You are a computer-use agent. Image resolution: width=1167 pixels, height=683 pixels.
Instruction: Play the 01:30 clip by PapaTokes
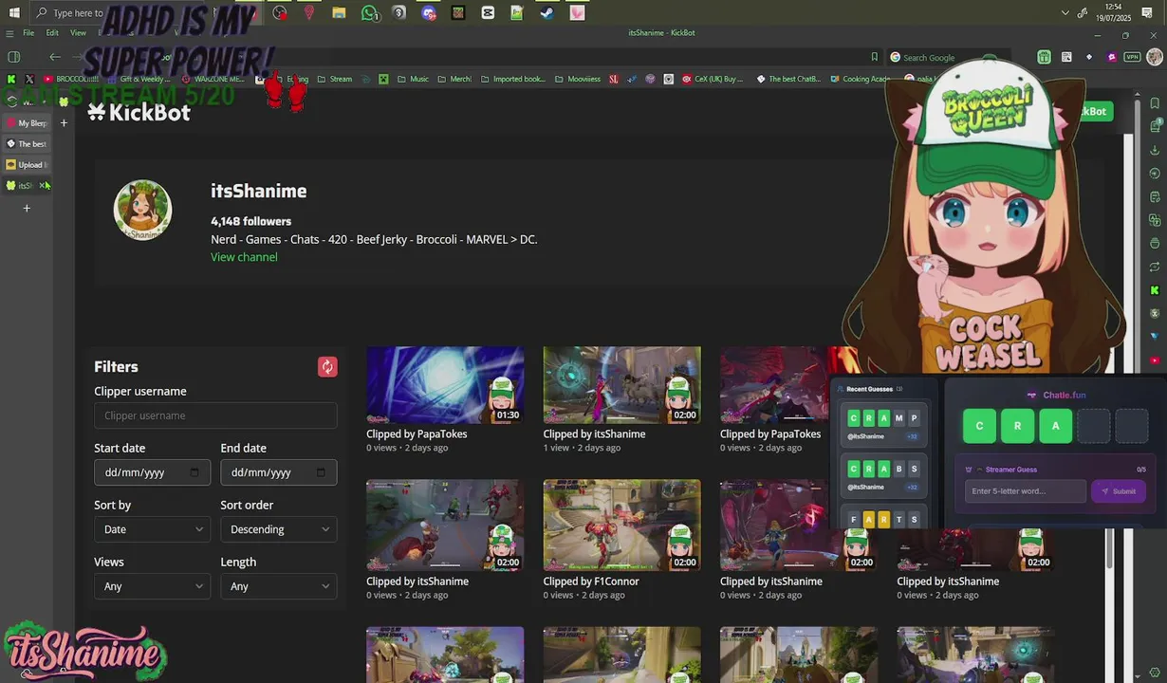click(x=445, y=384)
